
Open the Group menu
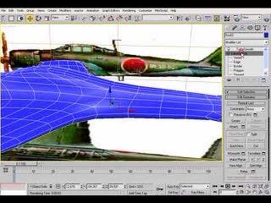click(30, 11)
